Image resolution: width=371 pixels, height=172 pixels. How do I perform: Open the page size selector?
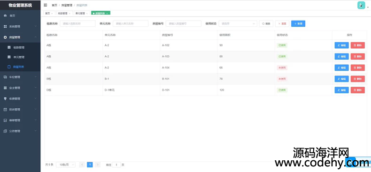pyautogui.click(x=66, y=165)
